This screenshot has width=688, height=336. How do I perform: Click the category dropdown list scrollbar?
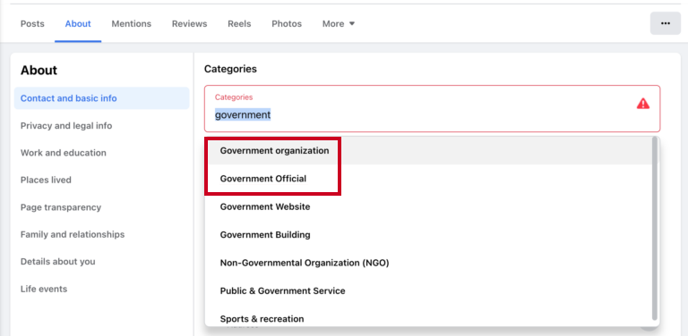click(x=655, y=229)
